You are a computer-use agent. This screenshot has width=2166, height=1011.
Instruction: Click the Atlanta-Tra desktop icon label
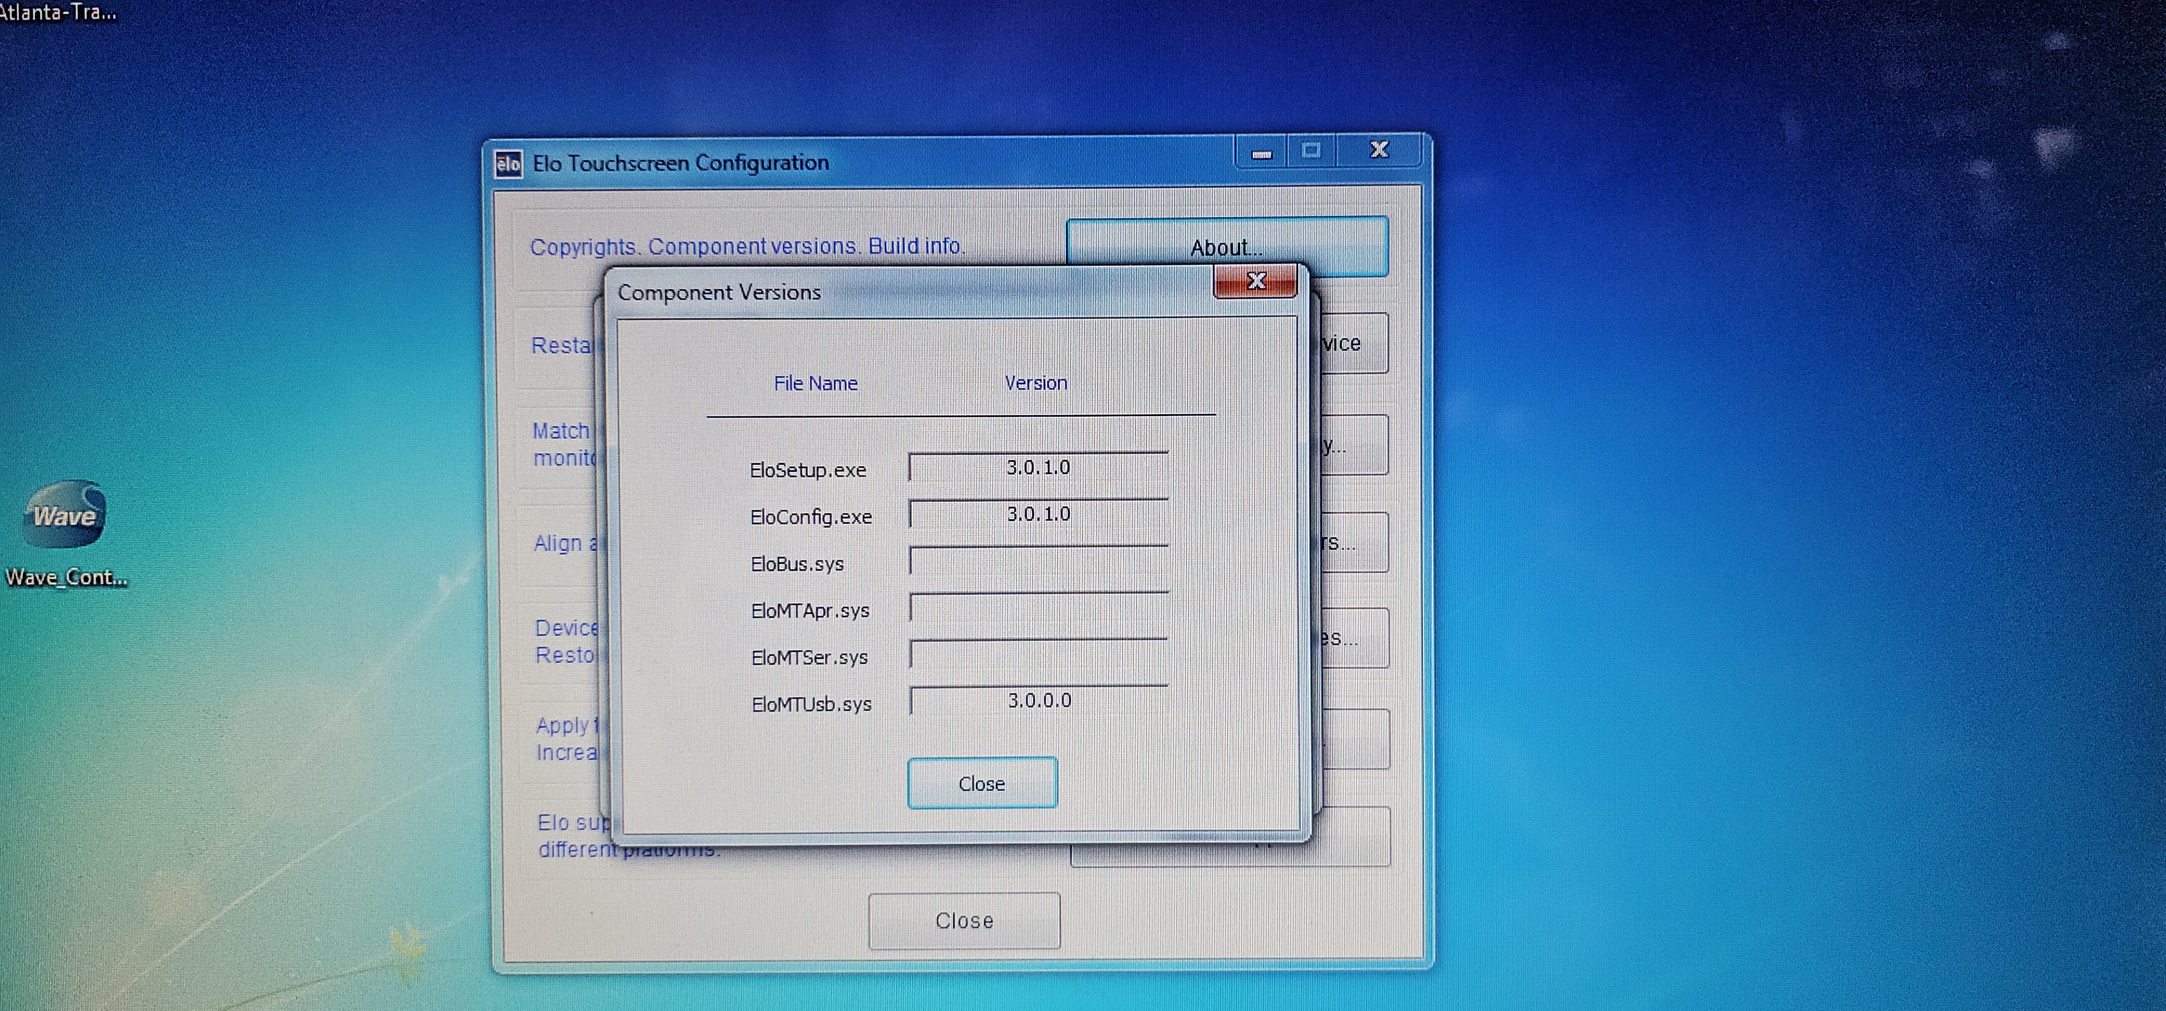tap(57, 12)
